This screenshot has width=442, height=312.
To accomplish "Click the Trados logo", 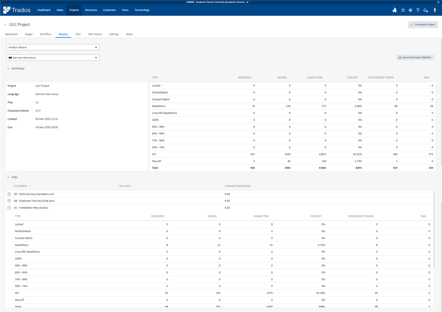I will click(x=16, y=10).
